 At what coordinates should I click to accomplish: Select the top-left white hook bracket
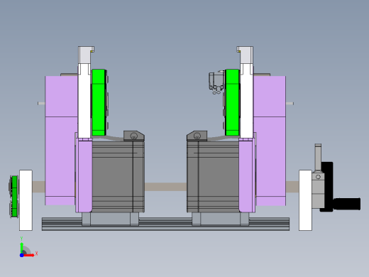[x=86, y=55]
